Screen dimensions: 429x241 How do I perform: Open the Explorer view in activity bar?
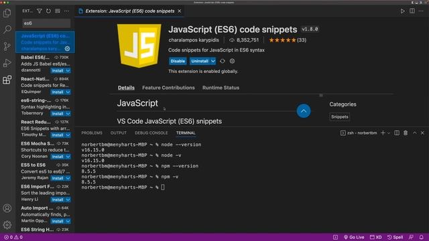point(7,13)
